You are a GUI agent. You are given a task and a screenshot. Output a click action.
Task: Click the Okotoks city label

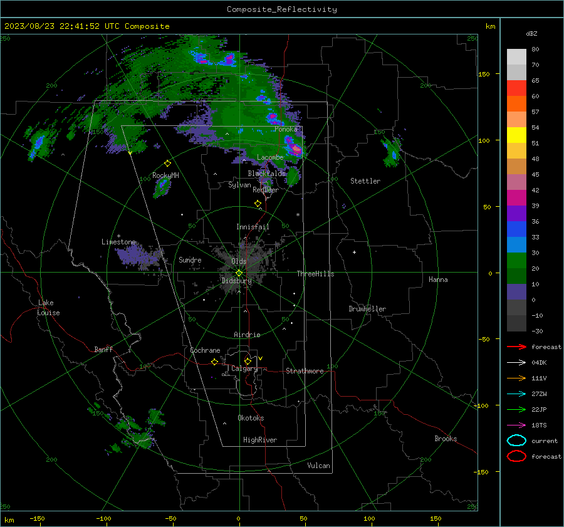(251, 418)
